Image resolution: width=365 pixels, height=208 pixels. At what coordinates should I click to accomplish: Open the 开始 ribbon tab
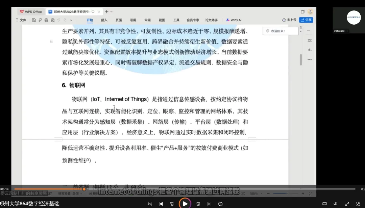point(90,20)
